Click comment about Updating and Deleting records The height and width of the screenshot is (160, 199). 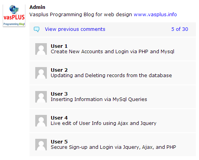[x=111, y=76]
